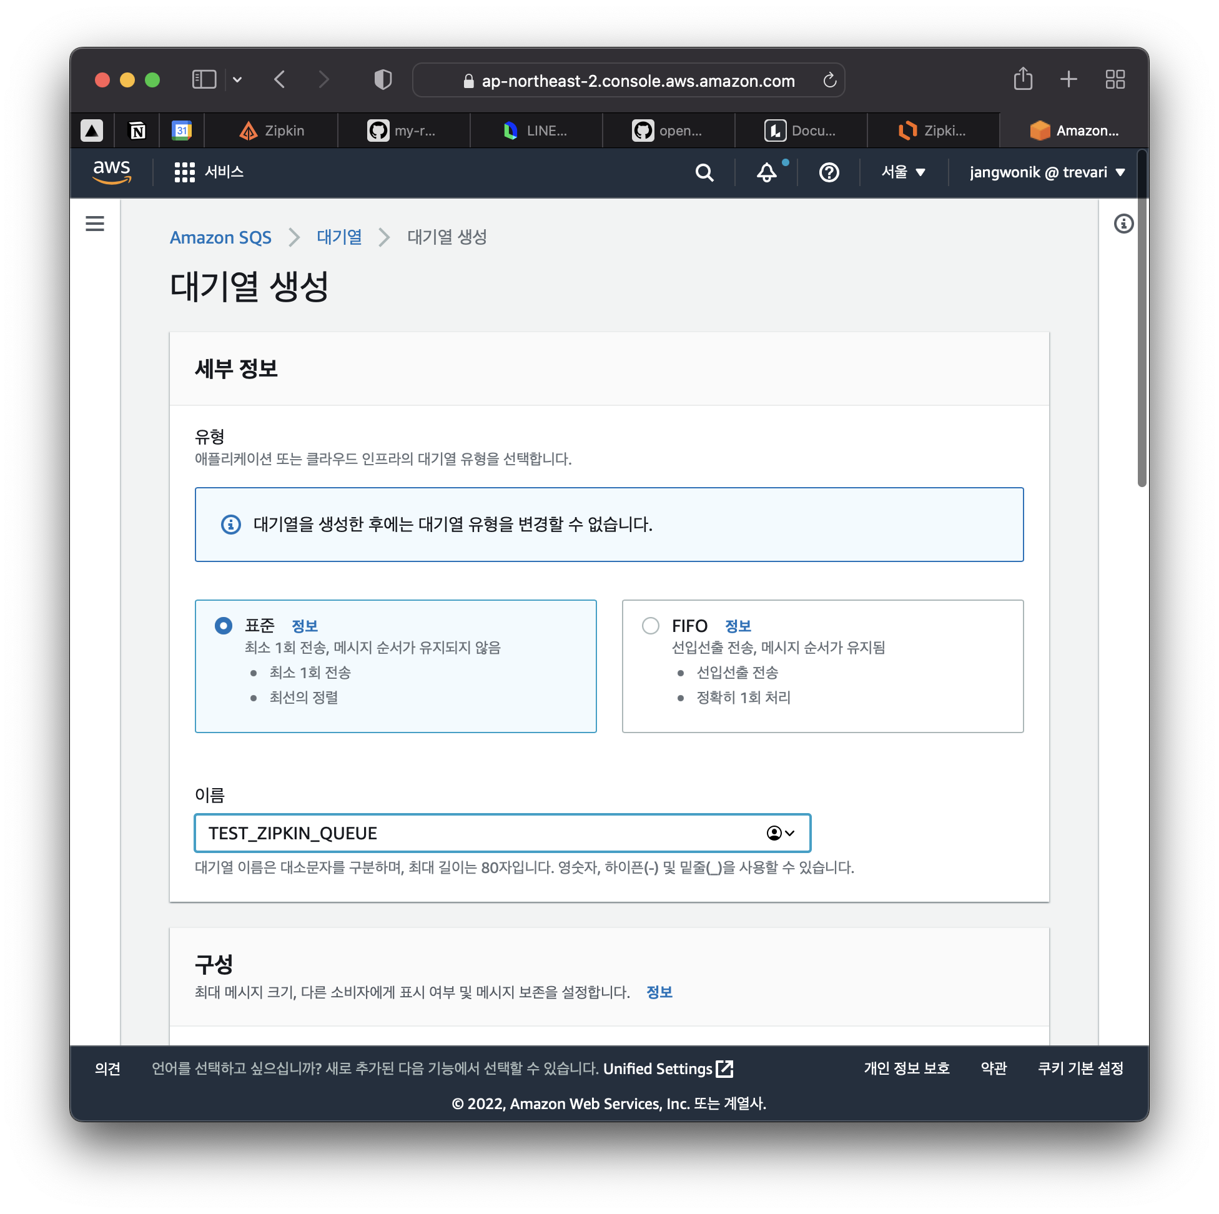The width and height of the screenshot is (1219, 1214).
Task: Go to the Amazon SQS breadcrumb link
Action: (x=220, y=237)
